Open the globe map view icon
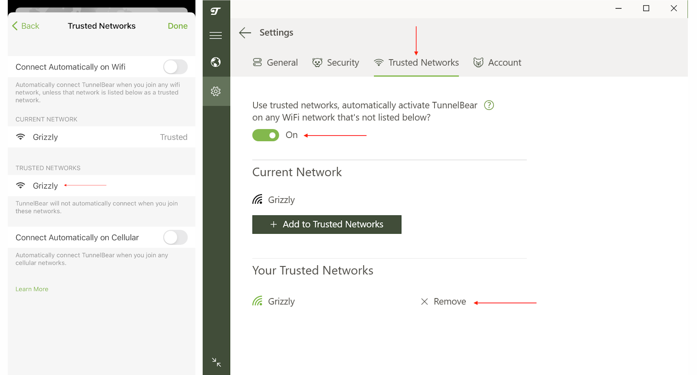Screen dimensions: 697x375 click(x=216, y=62)
